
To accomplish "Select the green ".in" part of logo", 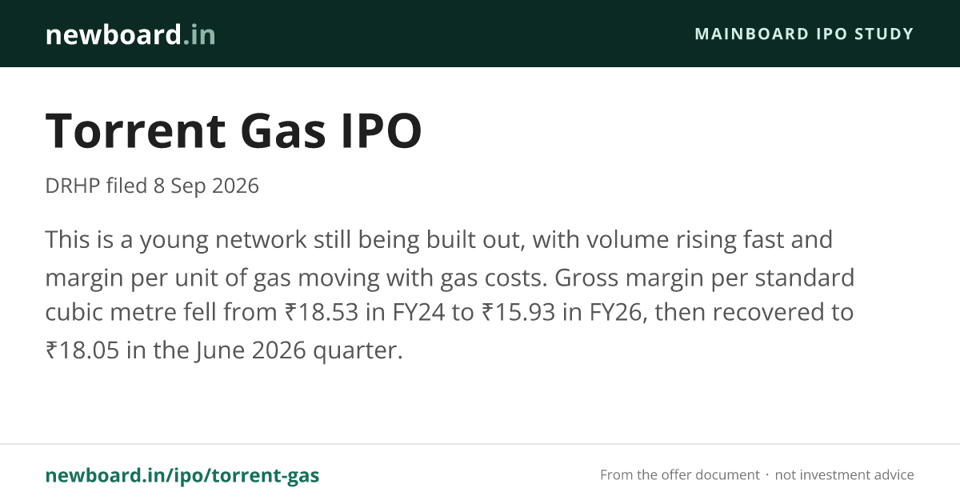I will coord(198,34).
